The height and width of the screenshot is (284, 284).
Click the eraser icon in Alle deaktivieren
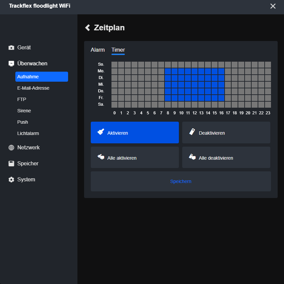click(x=192, y=157)
